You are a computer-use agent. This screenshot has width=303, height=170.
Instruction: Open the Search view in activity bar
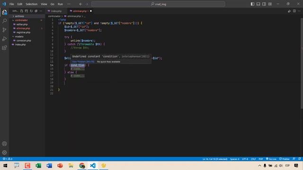click(4, 21)
